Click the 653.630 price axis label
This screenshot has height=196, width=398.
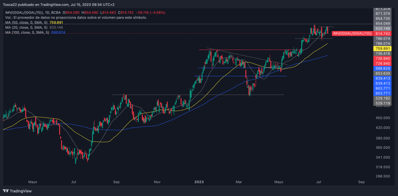[383, 73]
